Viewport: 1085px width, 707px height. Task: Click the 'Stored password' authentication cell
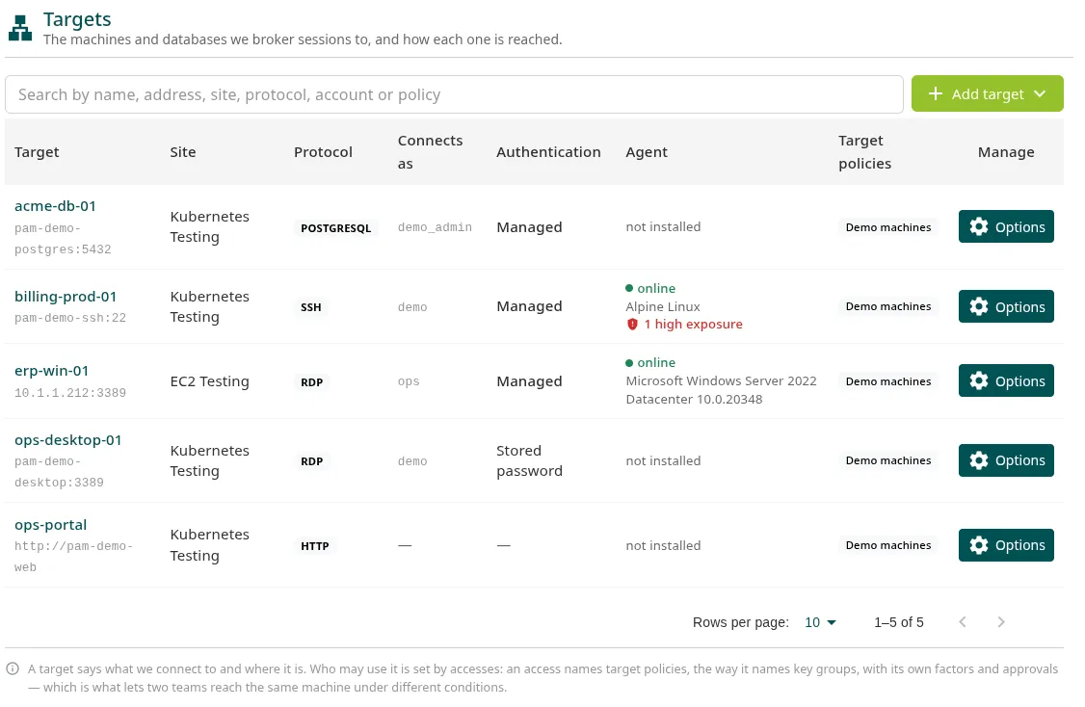tap(529, 460)
